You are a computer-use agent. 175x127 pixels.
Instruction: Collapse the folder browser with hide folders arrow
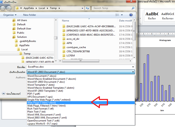[x=4, y=93]
